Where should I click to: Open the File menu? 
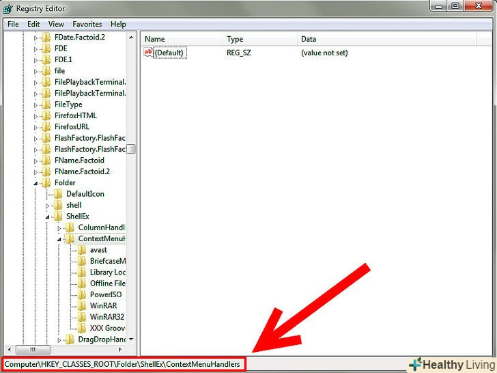[13, 24]
